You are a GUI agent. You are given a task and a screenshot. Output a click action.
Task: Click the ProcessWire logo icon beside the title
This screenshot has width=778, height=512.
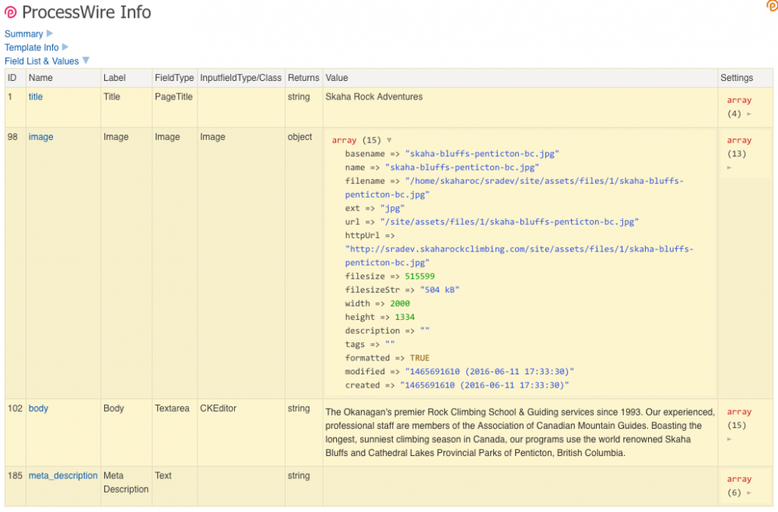pyautogui.click(x=11, y=12)
